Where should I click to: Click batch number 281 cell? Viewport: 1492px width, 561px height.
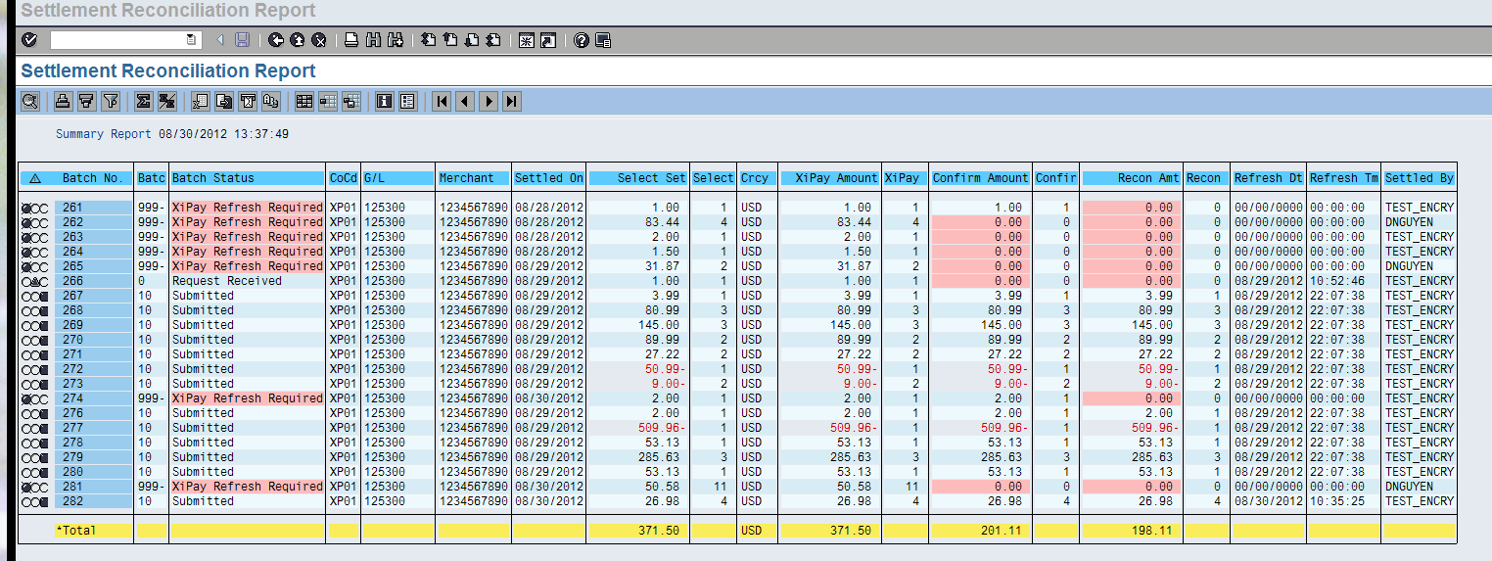pos(92,487)
